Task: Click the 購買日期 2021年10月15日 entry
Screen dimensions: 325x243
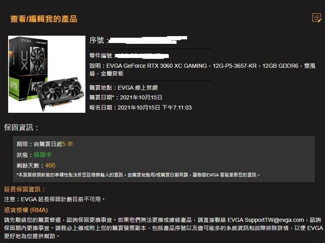Action: (x=126, y=97)
